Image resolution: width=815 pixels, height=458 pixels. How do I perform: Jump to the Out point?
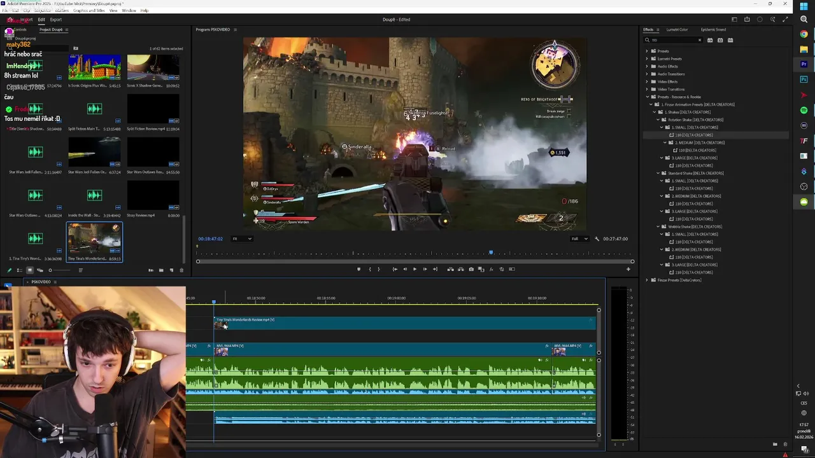click(435, 269)
